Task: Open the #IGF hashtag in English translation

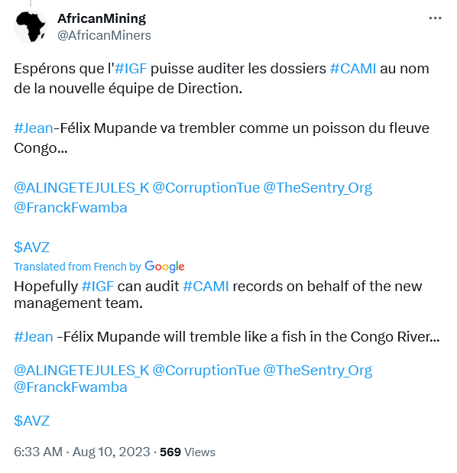Action: tap(98, 287)
